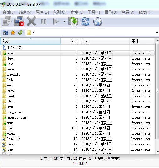
Task: Click the blue Refresh arrows icon
Action: pos(85,21)
